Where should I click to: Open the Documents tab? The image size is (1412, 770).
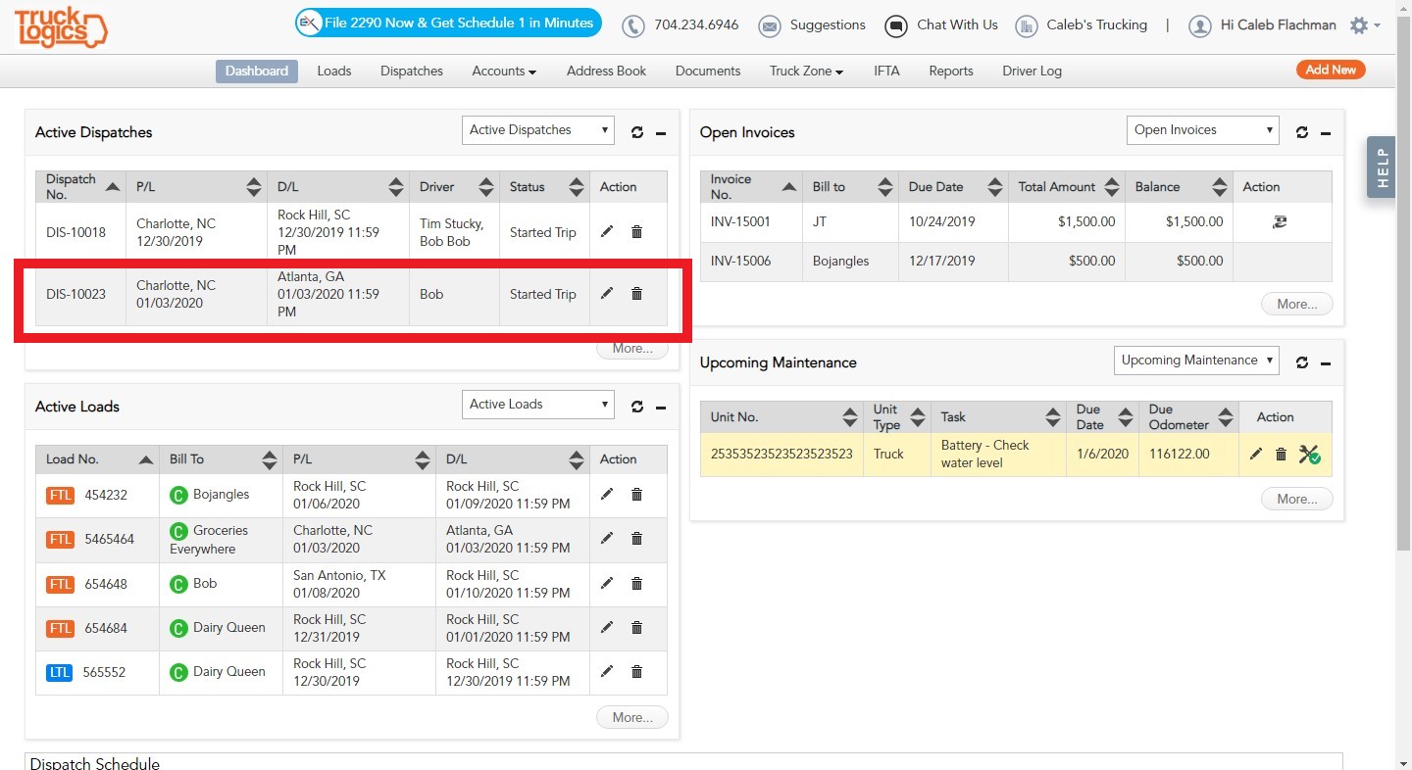708,71
